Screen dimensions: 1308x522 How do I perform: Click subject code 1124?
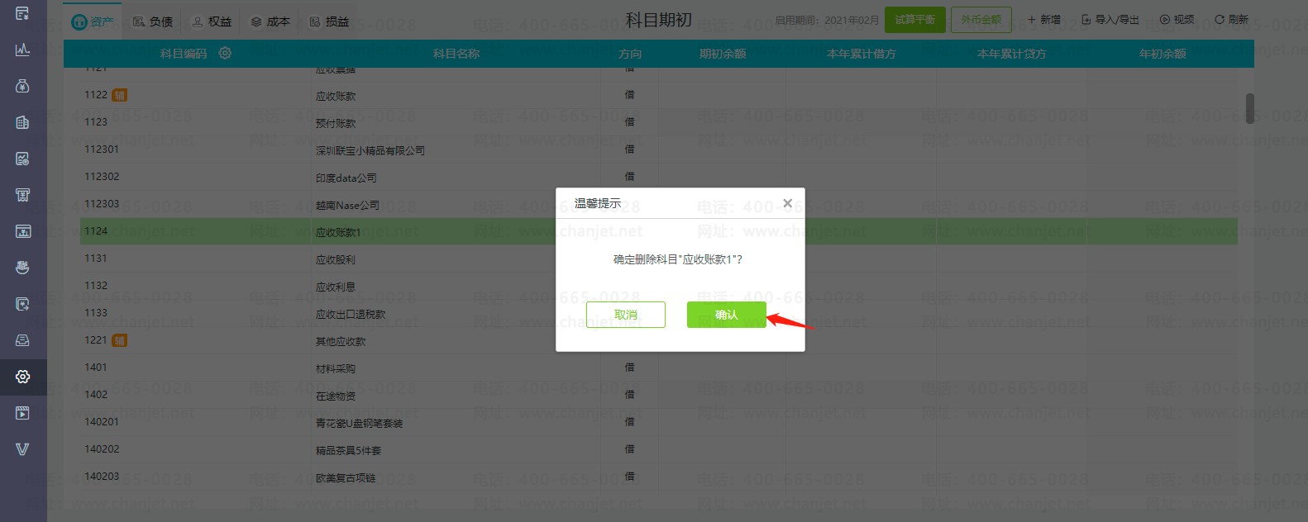tap(96, 231)
